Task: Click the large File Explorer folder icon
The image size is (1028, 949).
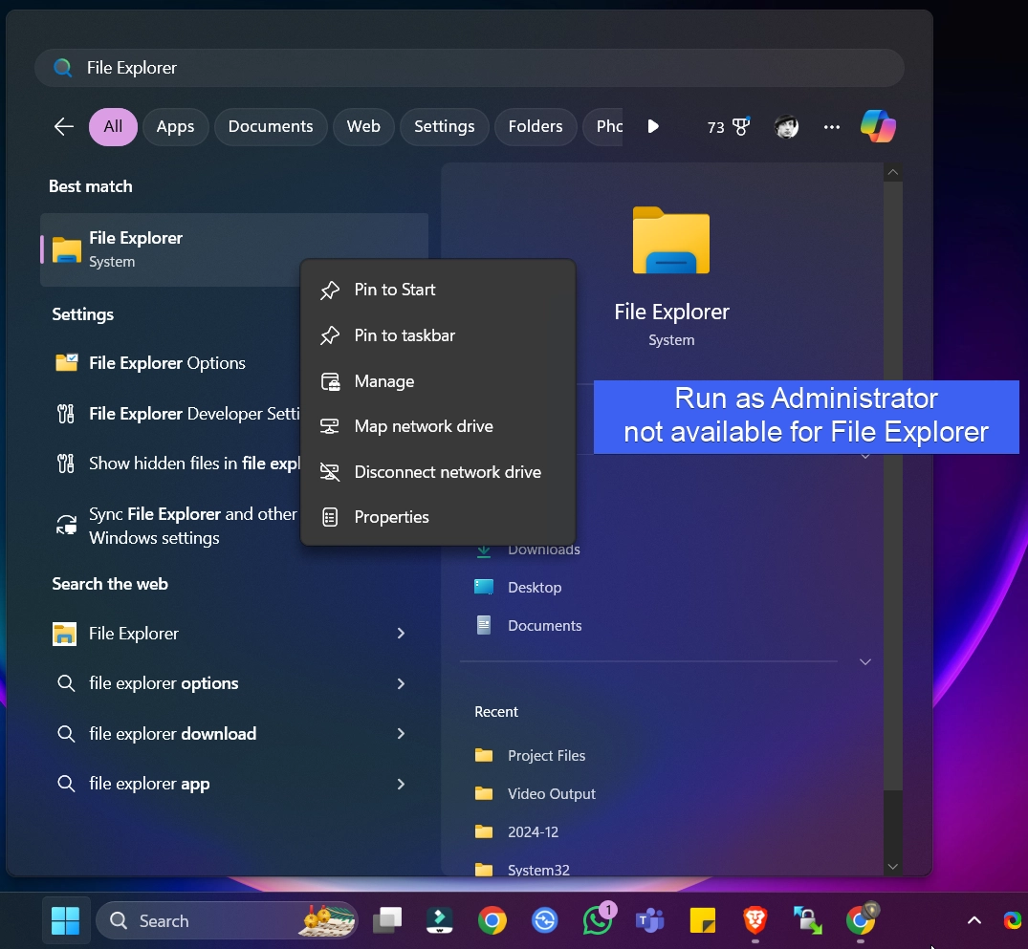Action: point(670,240)
